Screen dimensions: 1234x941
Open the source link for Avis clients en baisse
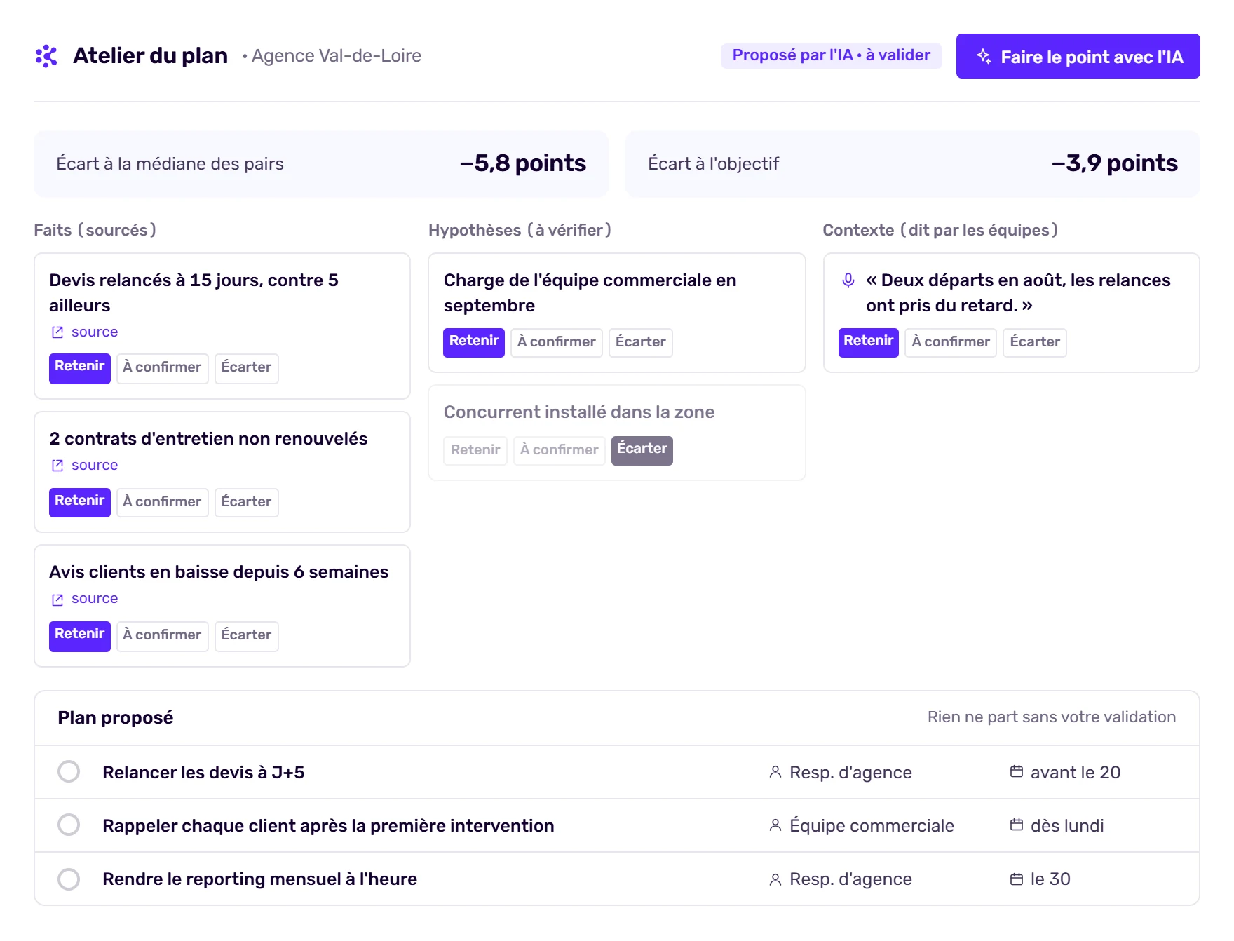pyautogui.click(x=95, y=599)
